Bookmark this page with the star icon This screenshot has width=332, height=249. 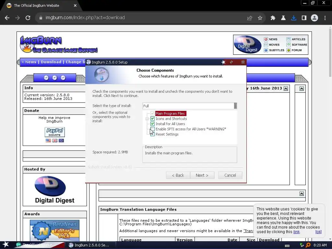coord(260,18)
